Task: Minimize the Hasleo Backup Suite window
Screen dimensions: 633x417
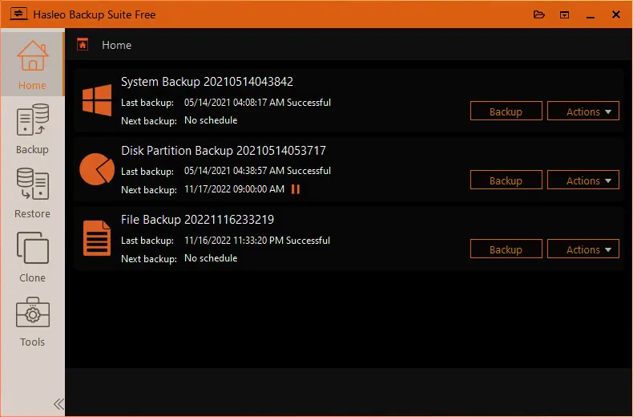Action: pos(591,15)
